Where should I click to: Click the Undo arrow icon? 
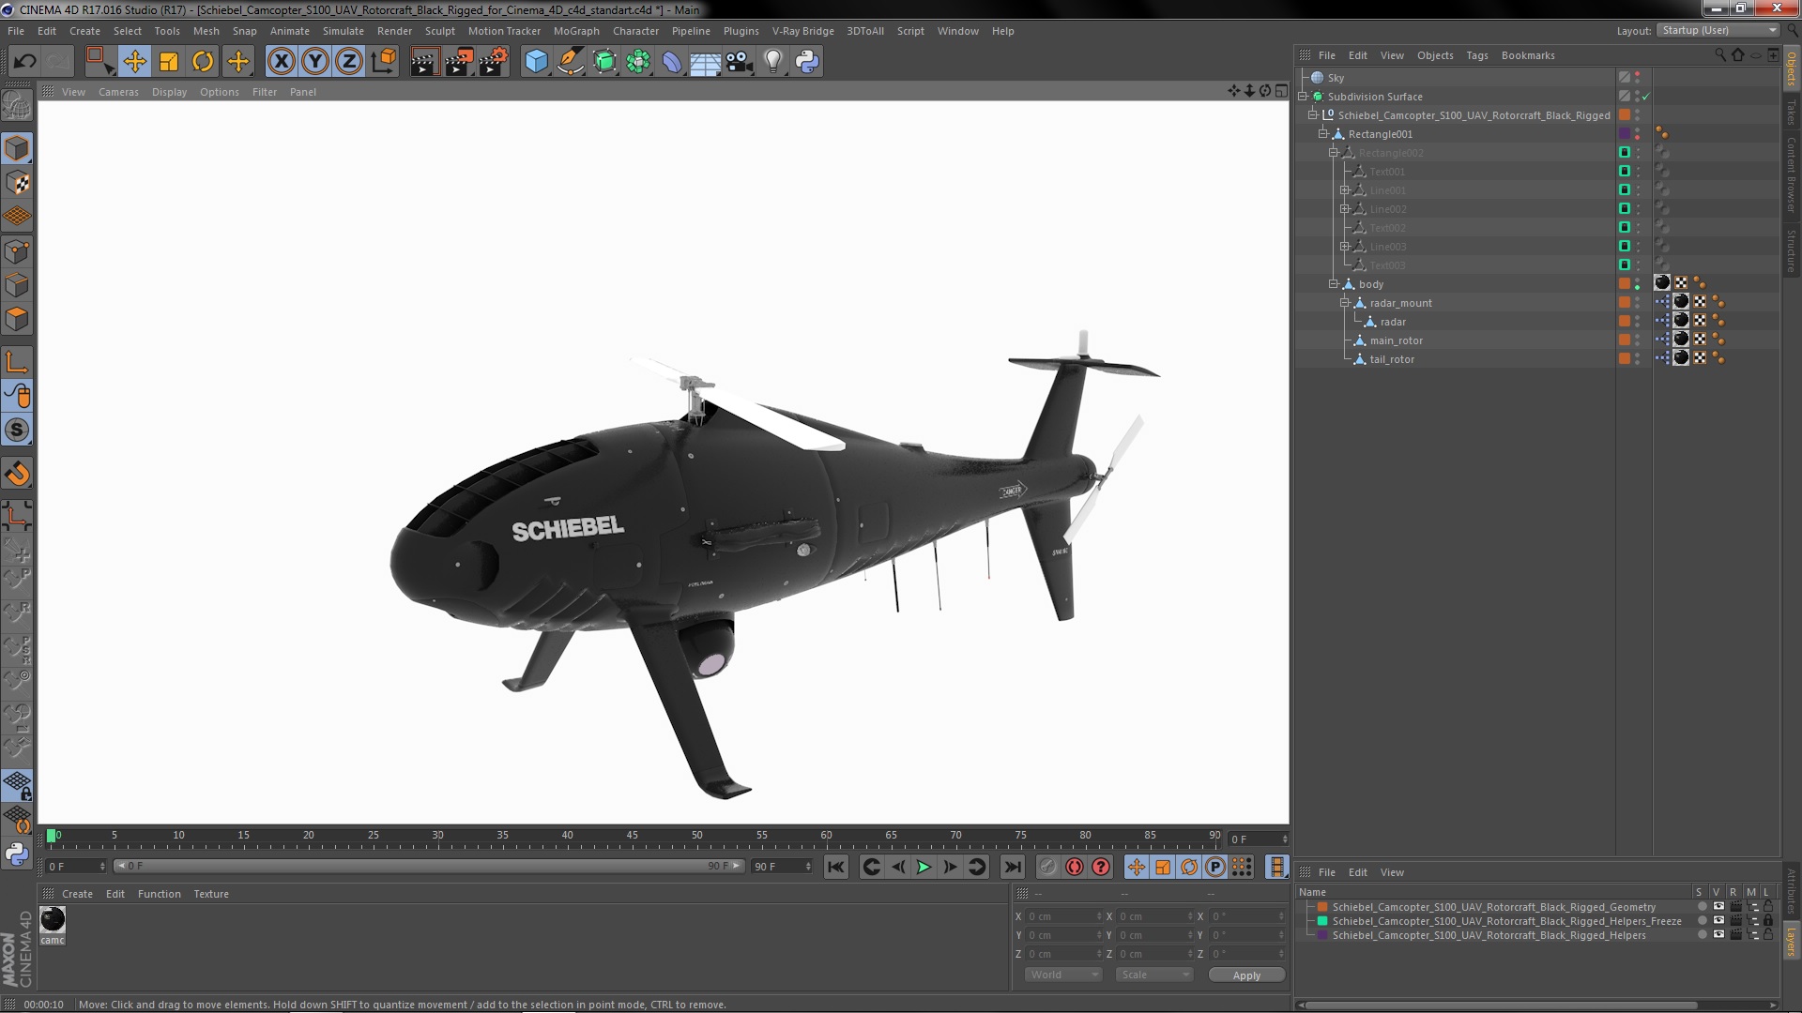click(24, 62)
